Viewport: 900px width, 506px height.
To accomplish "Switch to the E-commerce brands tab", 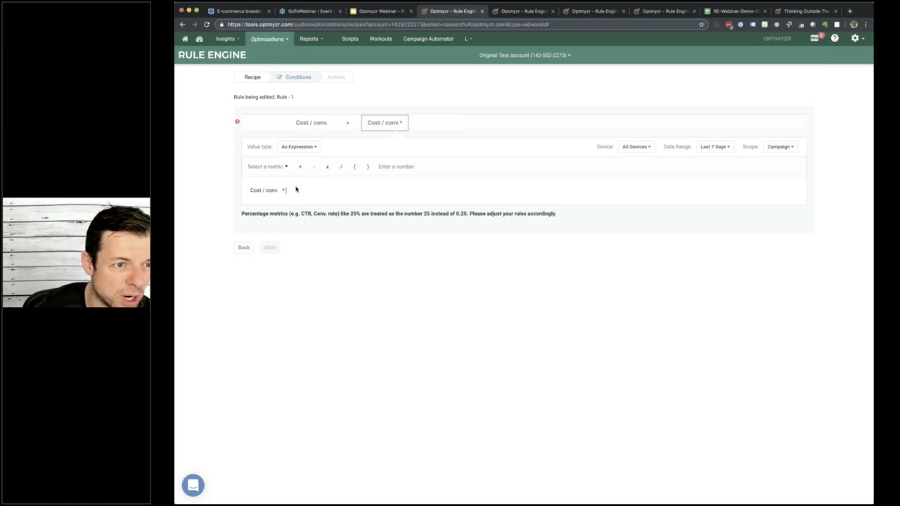I will tap(238, 11).
